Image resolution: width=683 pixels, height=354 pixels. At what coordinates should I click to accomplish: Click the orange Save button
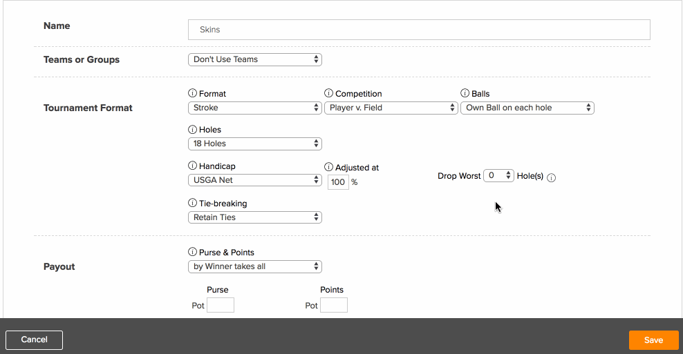click(654, 340)
